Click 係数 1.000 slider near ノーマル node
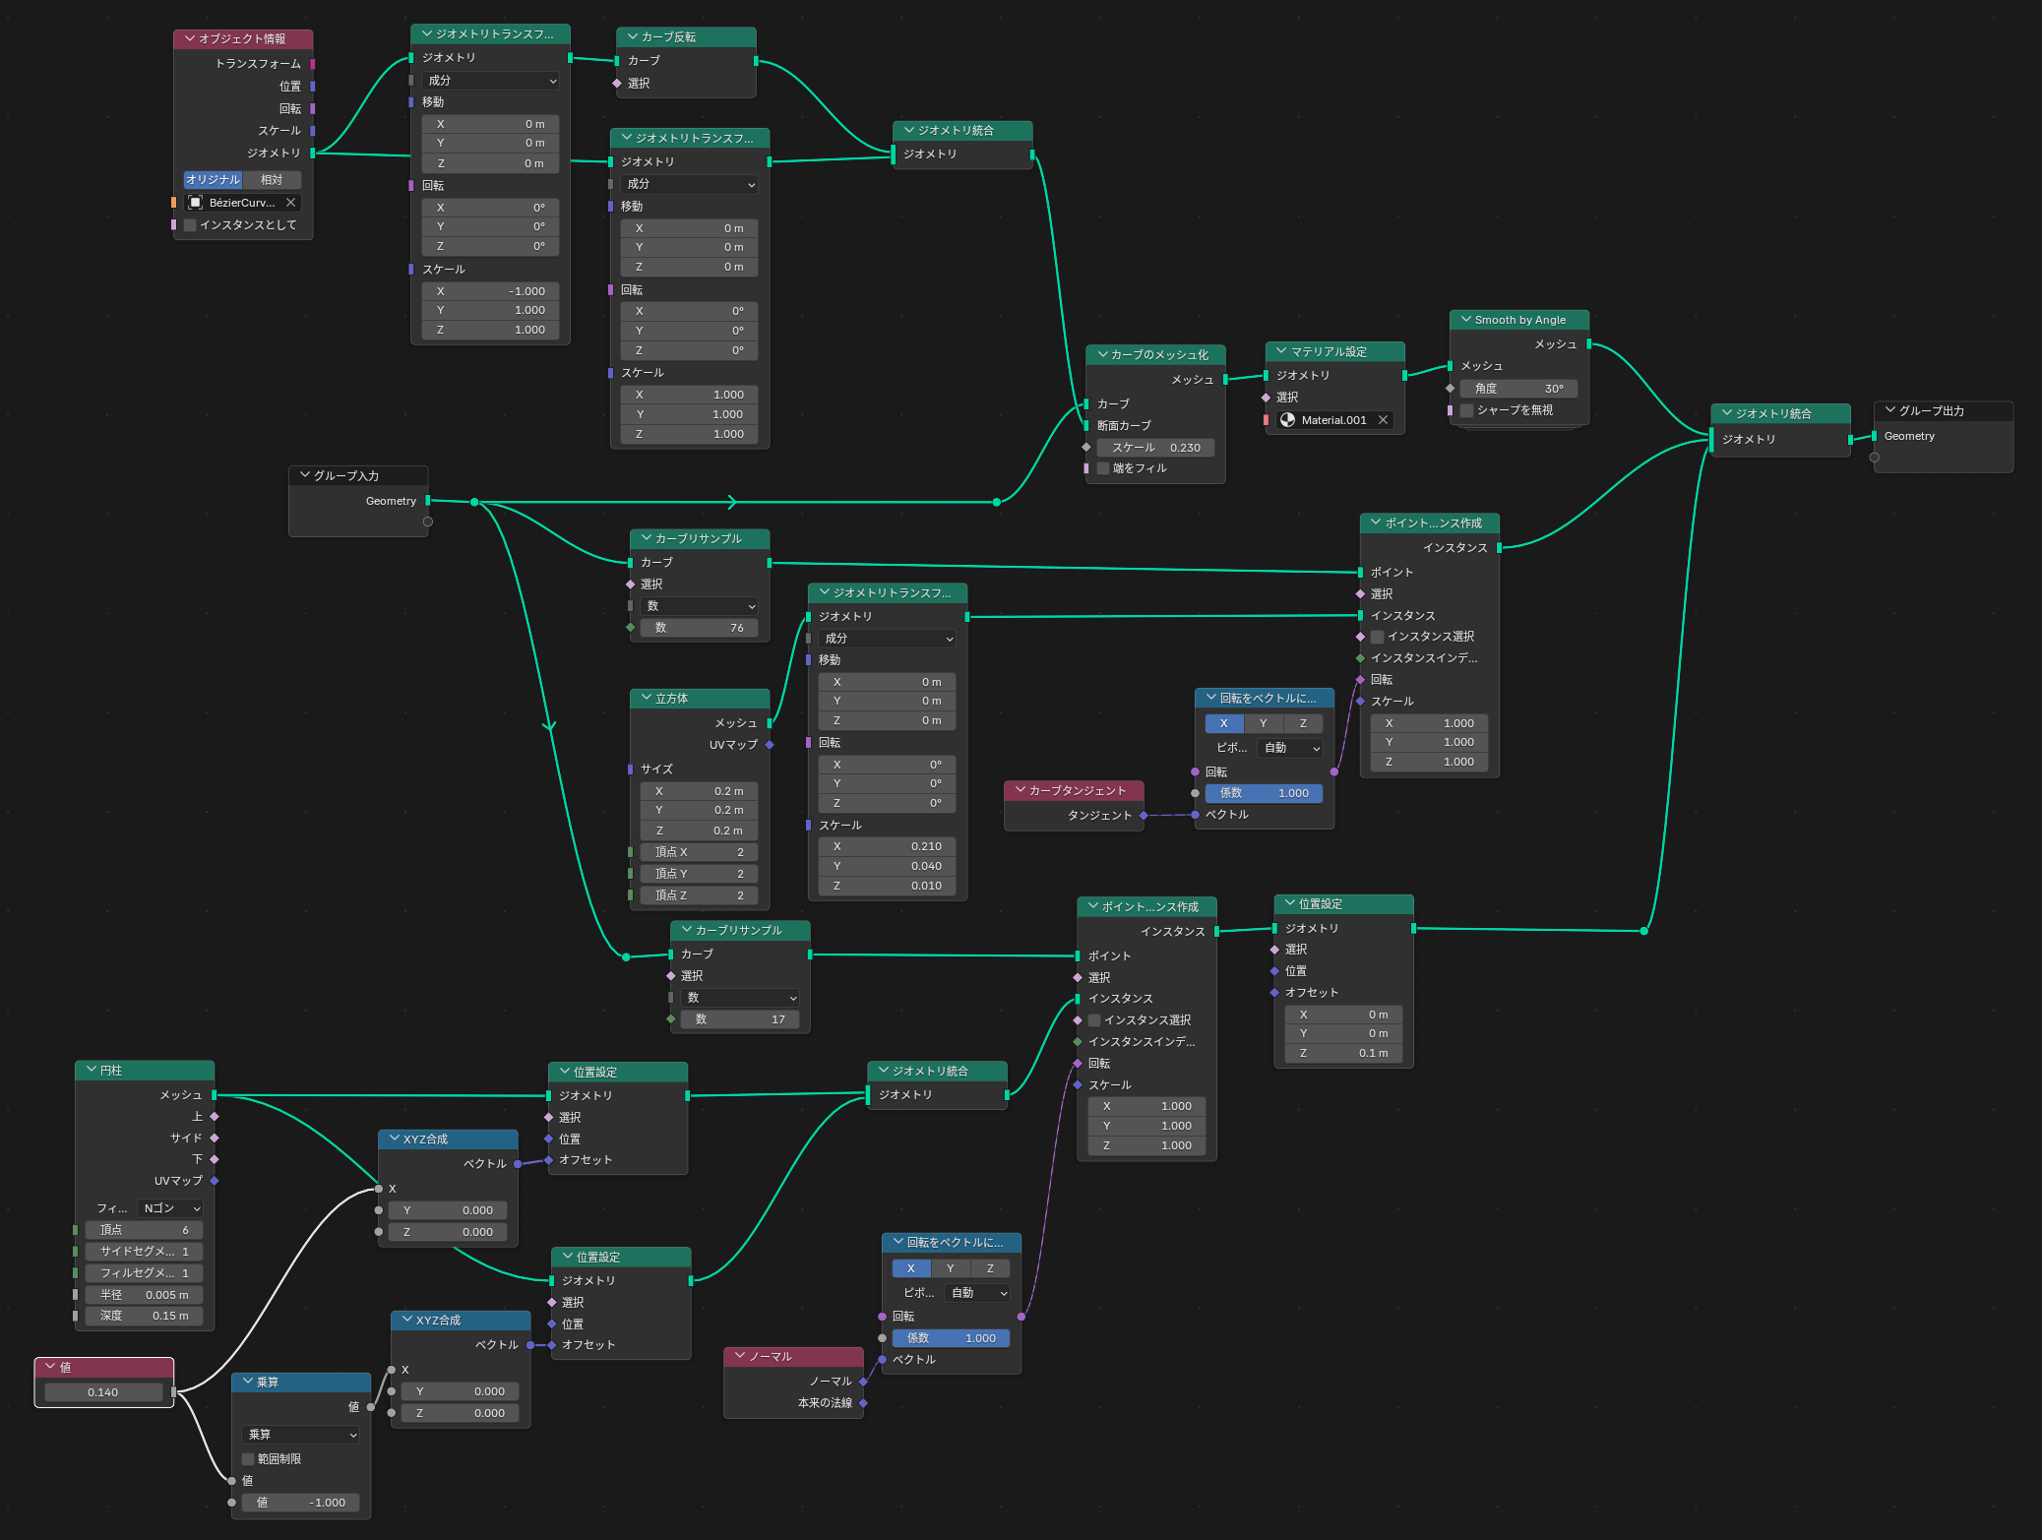The image size is (2042, 1540). pyautogui.click(x=951, y=1338)
